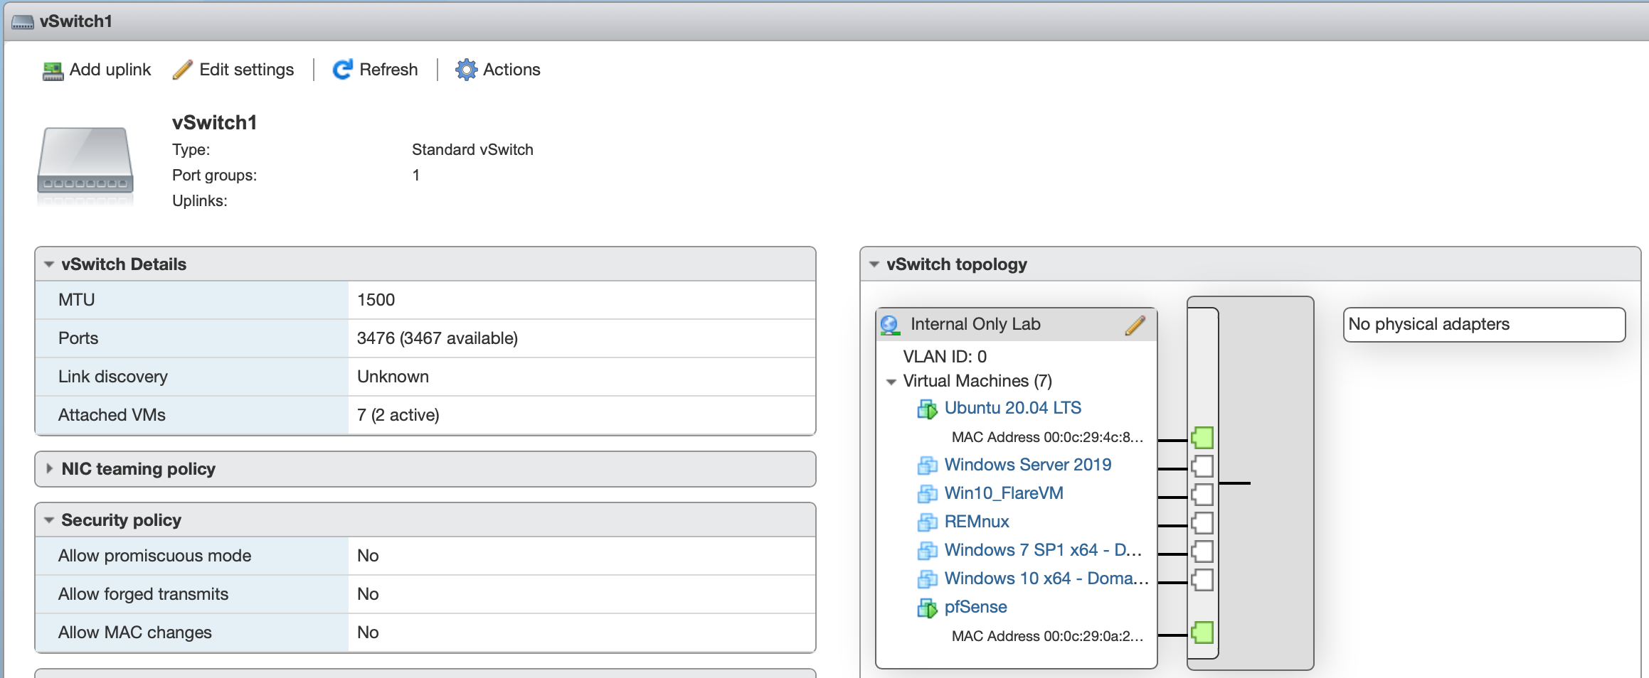Viewport: 1649px width, 678px height.
Task: Click MAC Address 00:0c:29:0a:2... text
Action: [1047, 636]
